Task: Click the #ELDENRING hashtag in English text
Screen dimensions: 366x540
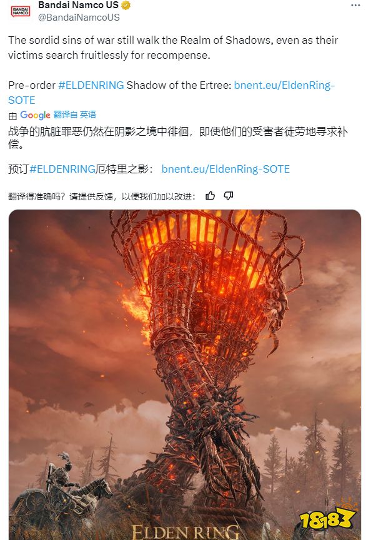Action: click(91, 85)
